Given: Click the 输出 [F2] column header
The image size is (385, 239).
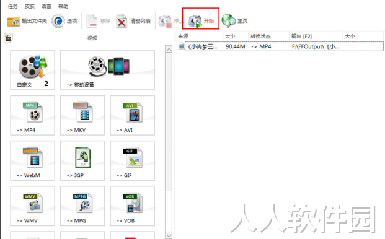Looking at the screenshot, I should (x=316, y=37).
